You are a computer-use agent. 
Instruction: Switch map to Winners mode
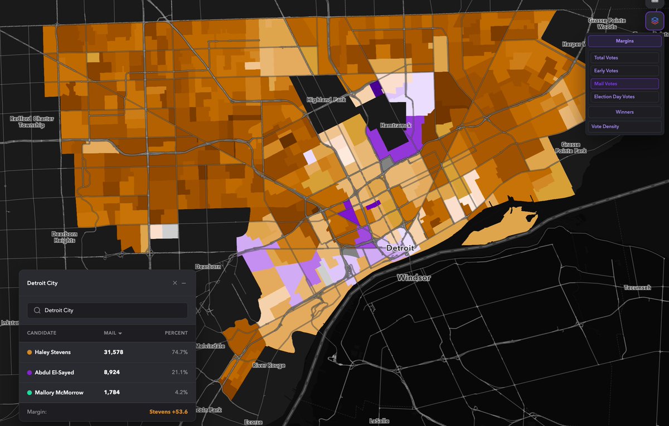pyautogui.click(x=624, y=112)
